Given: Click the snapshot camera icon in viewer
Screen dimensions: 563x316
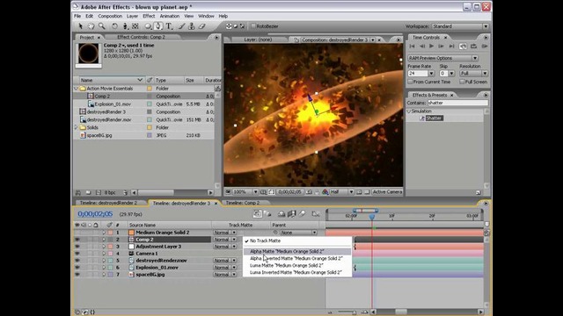Looking at the screenshot, I should tap(309, 192).
